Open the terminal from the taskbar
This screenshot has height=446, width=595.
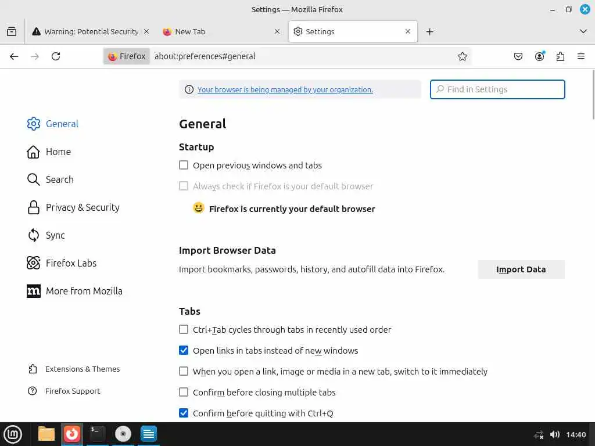pyautogui.click(x=98, y=434)
